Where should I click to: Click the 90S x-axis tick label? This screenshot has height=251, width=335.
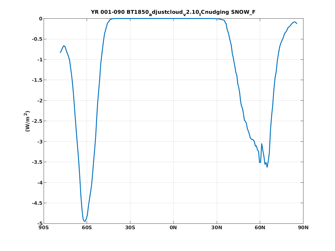tap(44, 228)
